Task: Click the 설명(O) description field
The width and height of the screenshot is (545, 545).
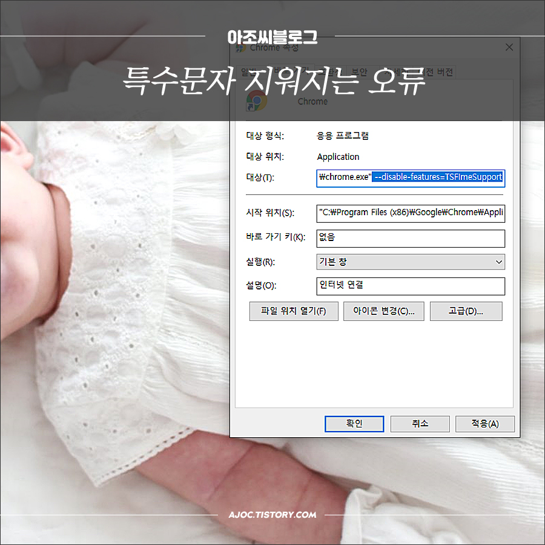Action: [411, 286]
